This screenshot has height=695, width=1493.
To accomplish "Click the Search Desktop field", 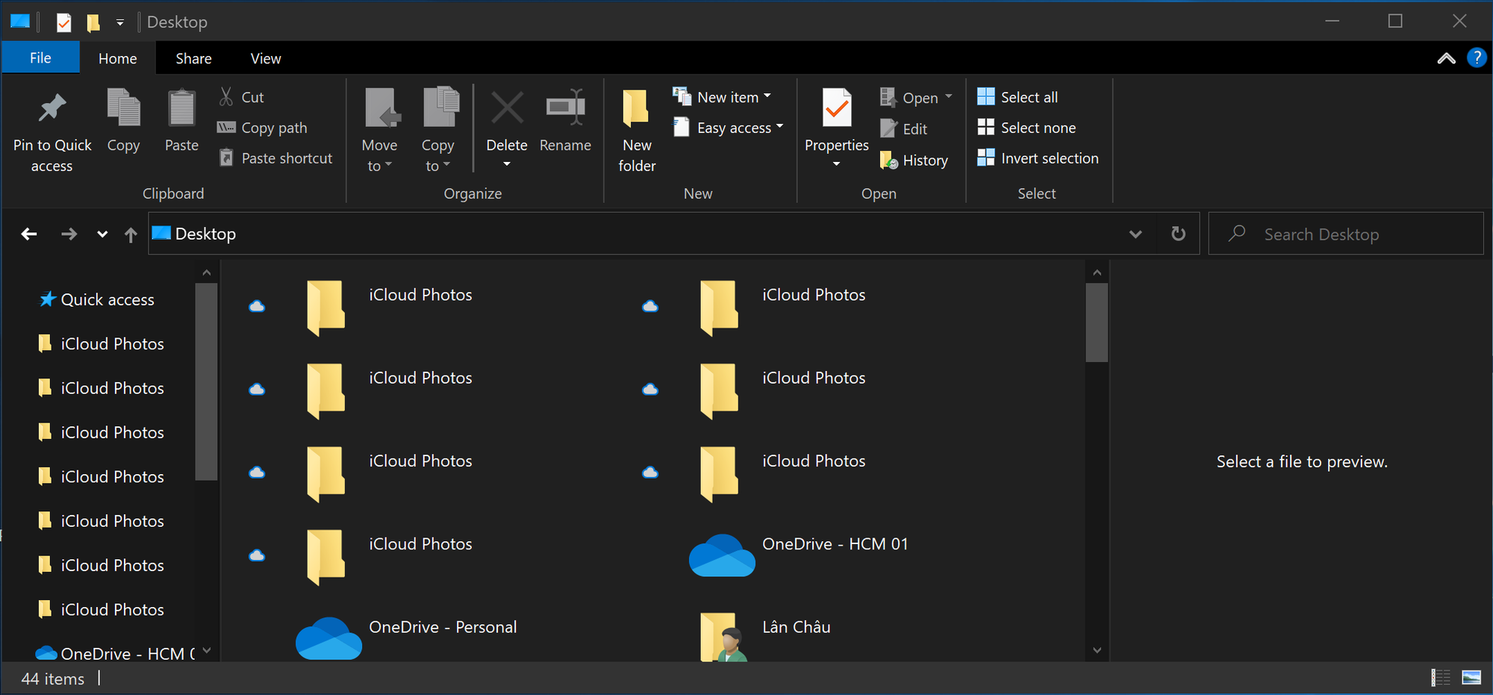I will tap(1345, 234).
